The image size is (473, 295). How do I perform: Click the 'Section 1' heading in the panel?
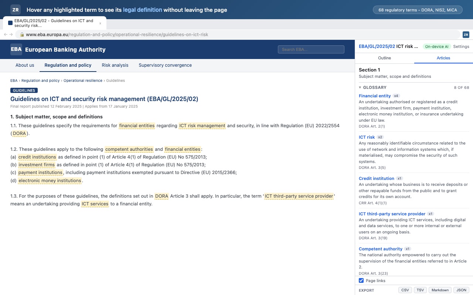point(370,70)
